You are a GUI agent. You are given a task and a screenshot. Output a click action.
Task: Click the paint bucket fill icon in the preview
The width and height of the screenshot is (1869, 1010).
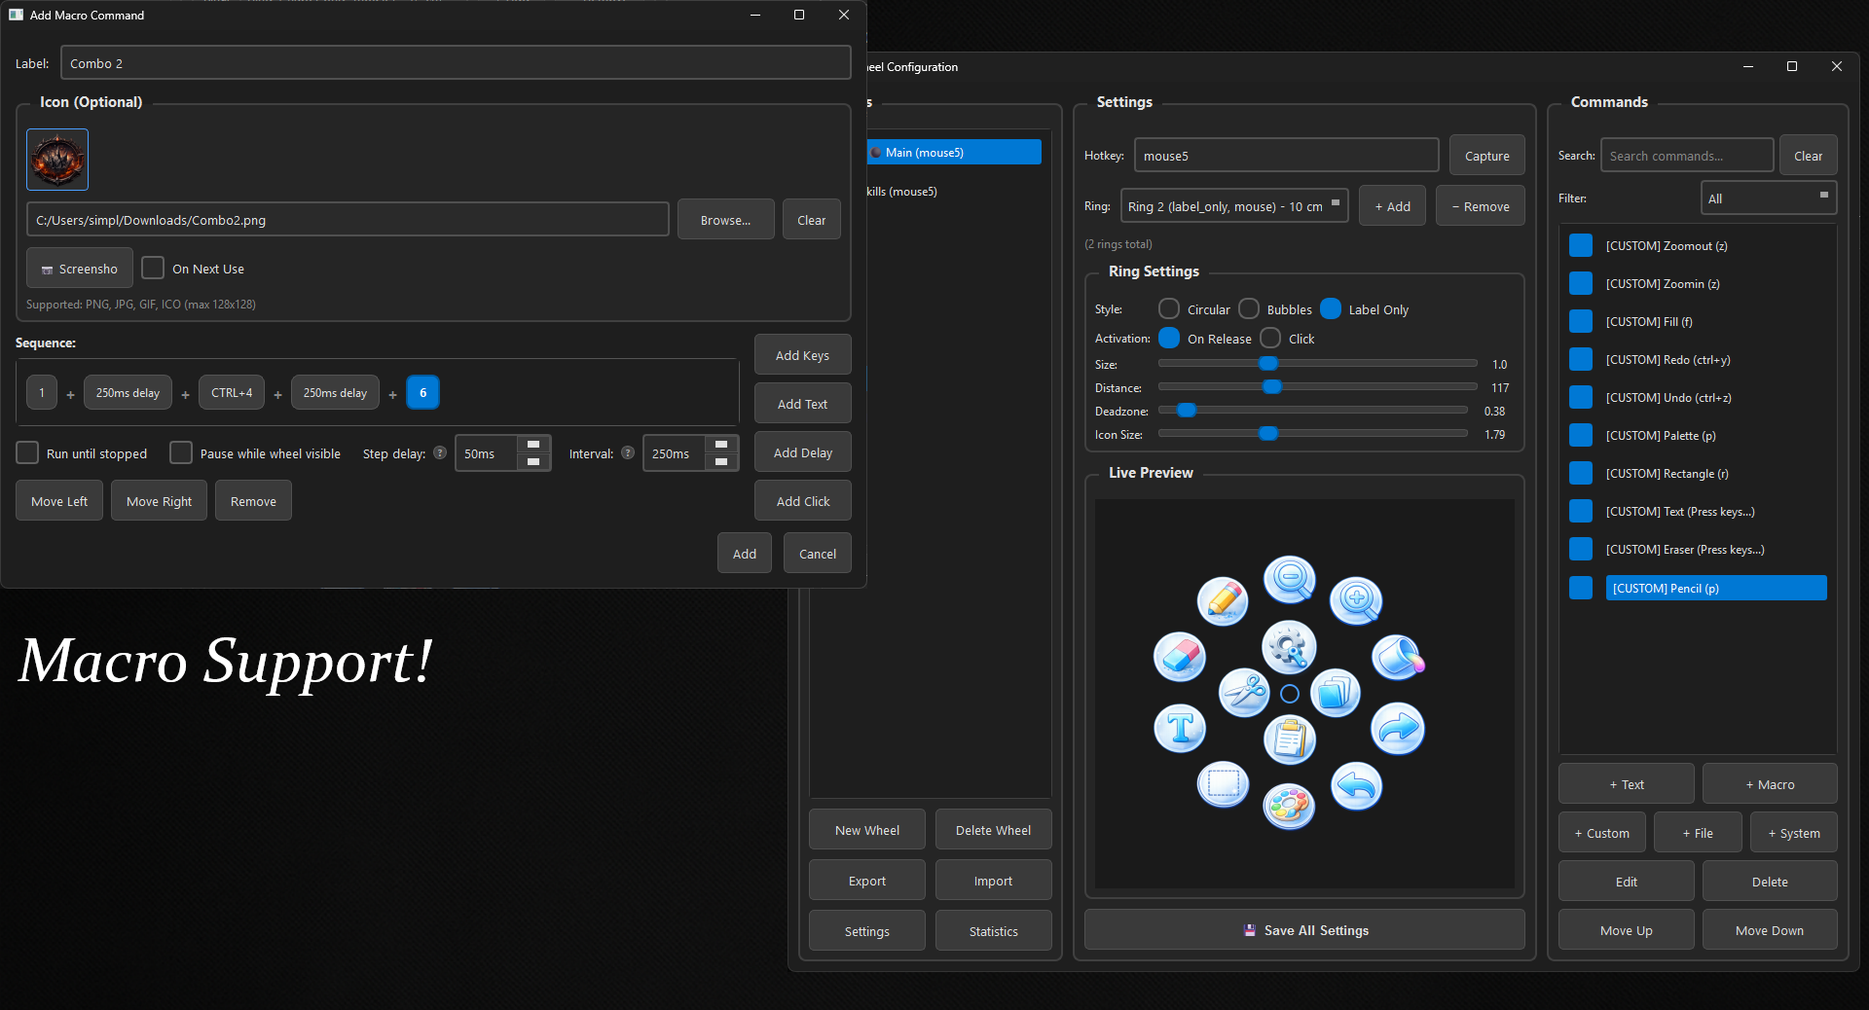click(1398, 657)
